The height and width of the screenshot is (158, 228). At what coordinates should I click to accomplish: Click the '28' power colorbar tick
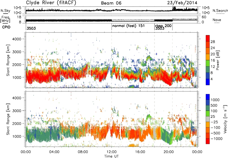[213, 42]
